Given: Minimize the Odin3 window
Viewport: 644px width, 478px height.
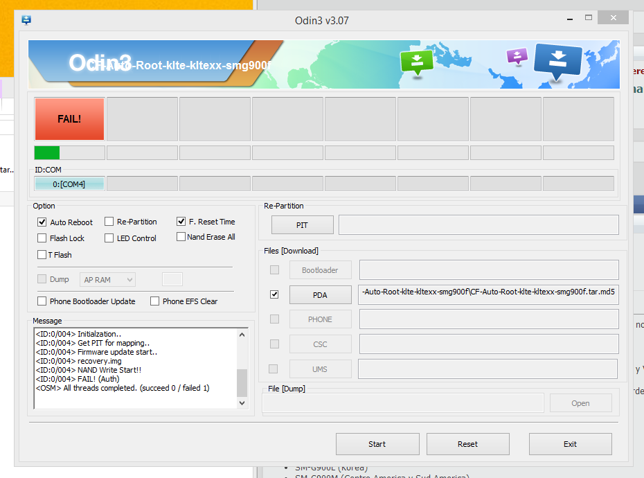Looking at the screenshot, I should click(x=570, y=19).
